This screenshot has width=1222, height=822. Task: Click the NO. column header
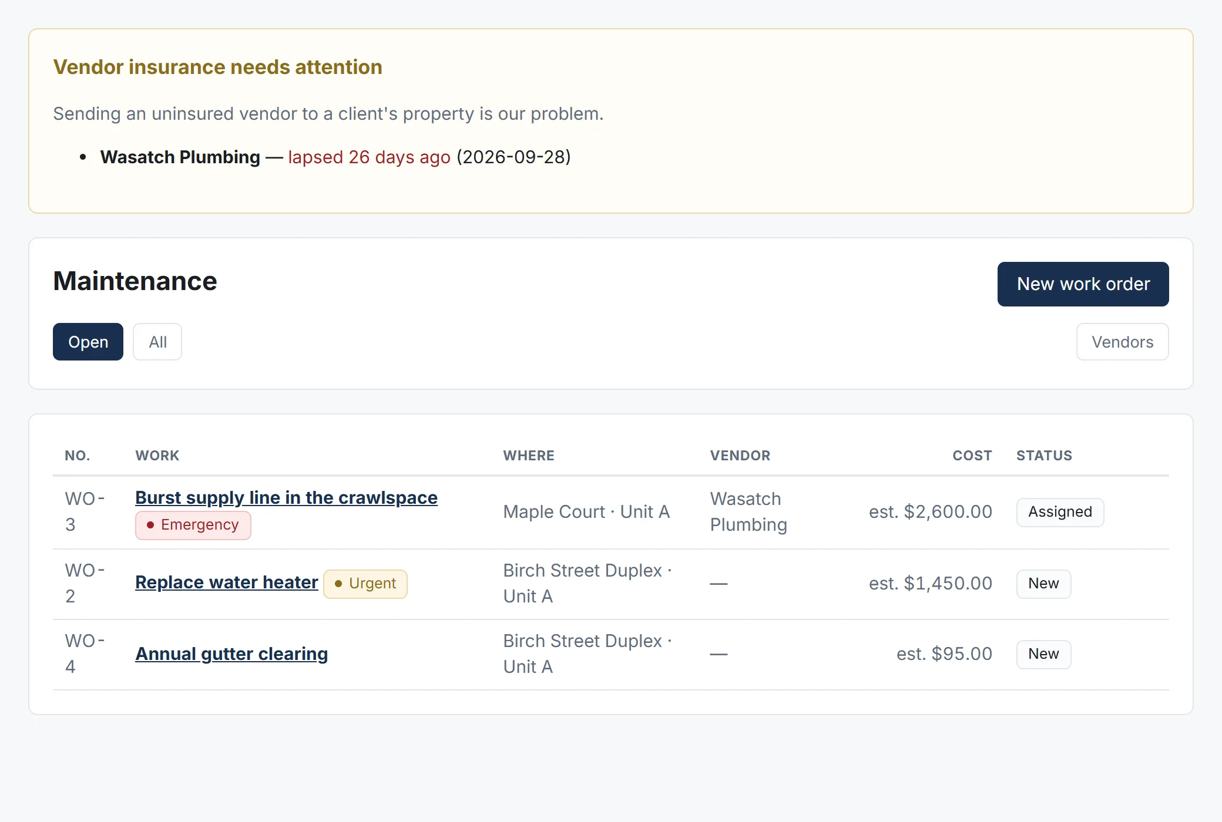point(78,456)
